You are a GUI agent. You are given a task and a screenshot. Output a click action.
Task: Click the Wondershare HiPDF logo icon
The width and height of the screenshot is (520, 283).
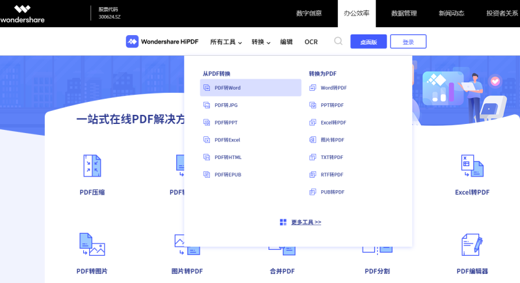(x=132, y=42)
